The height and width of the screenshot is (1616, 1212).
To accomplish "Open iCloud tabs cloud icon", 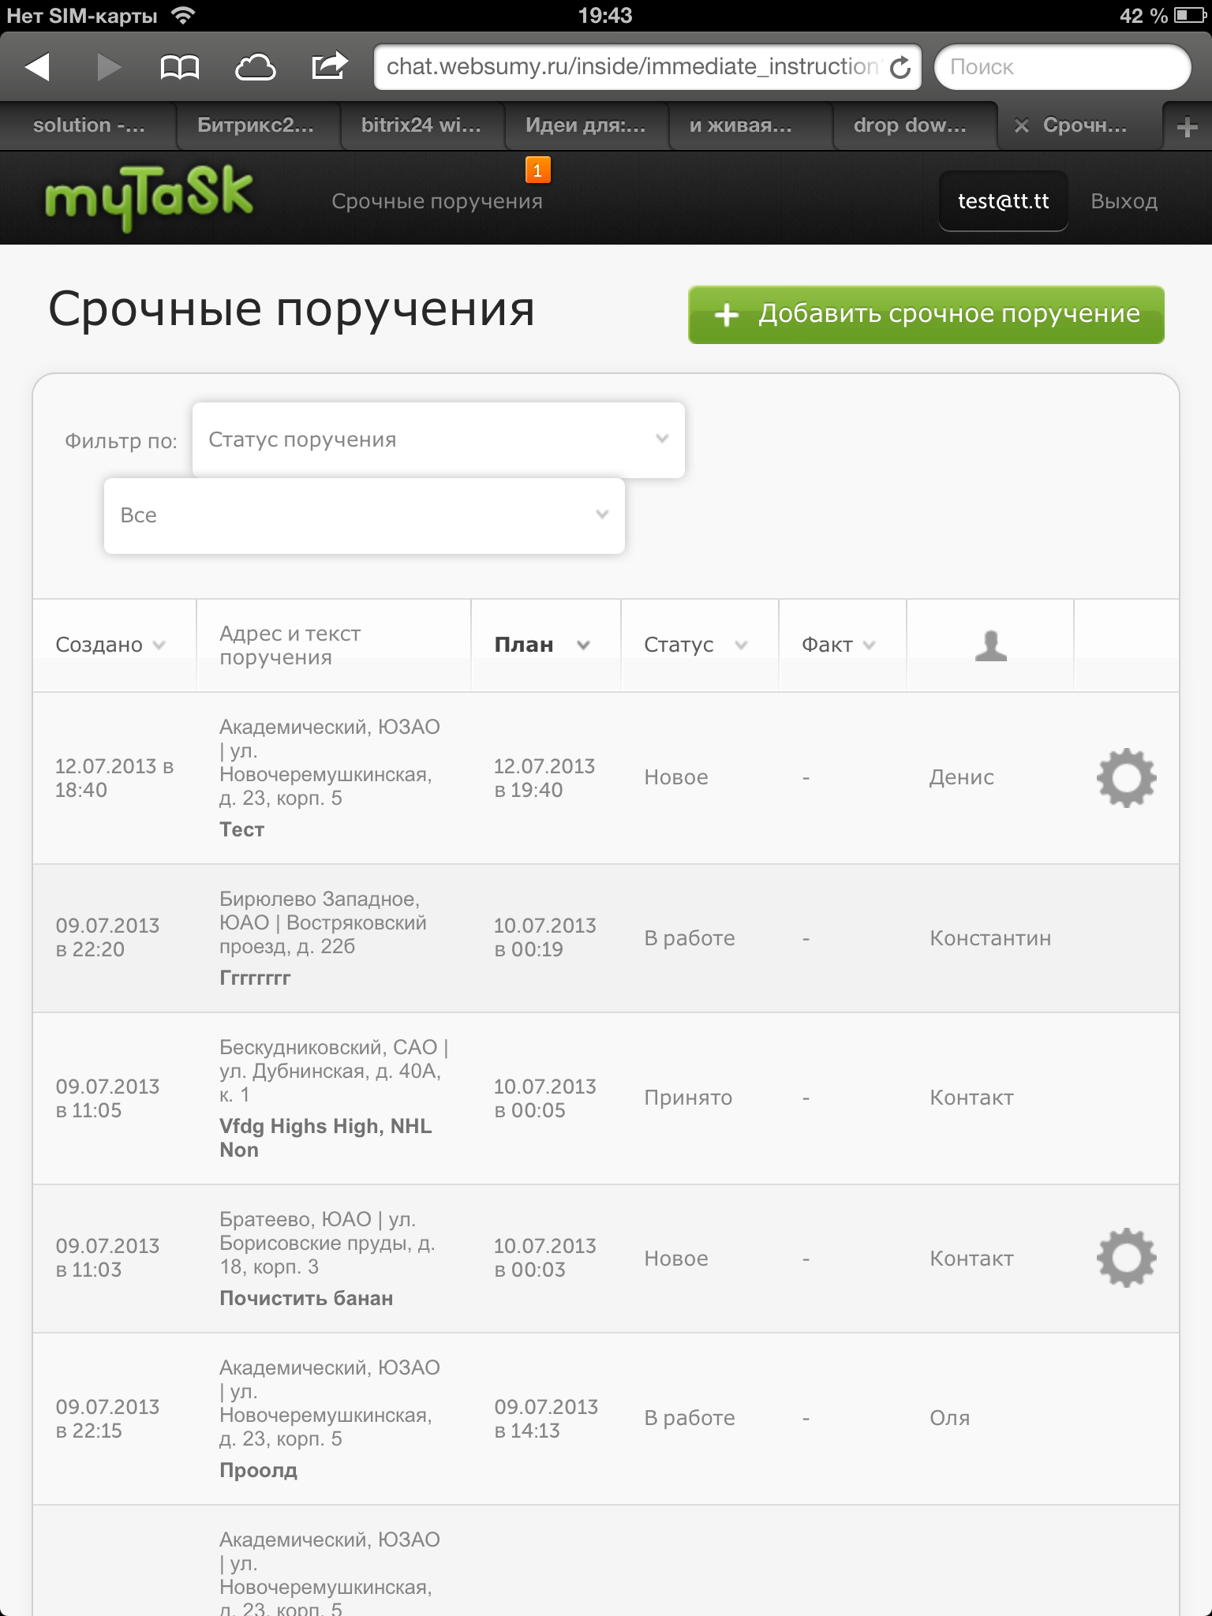I will (255, 67).
